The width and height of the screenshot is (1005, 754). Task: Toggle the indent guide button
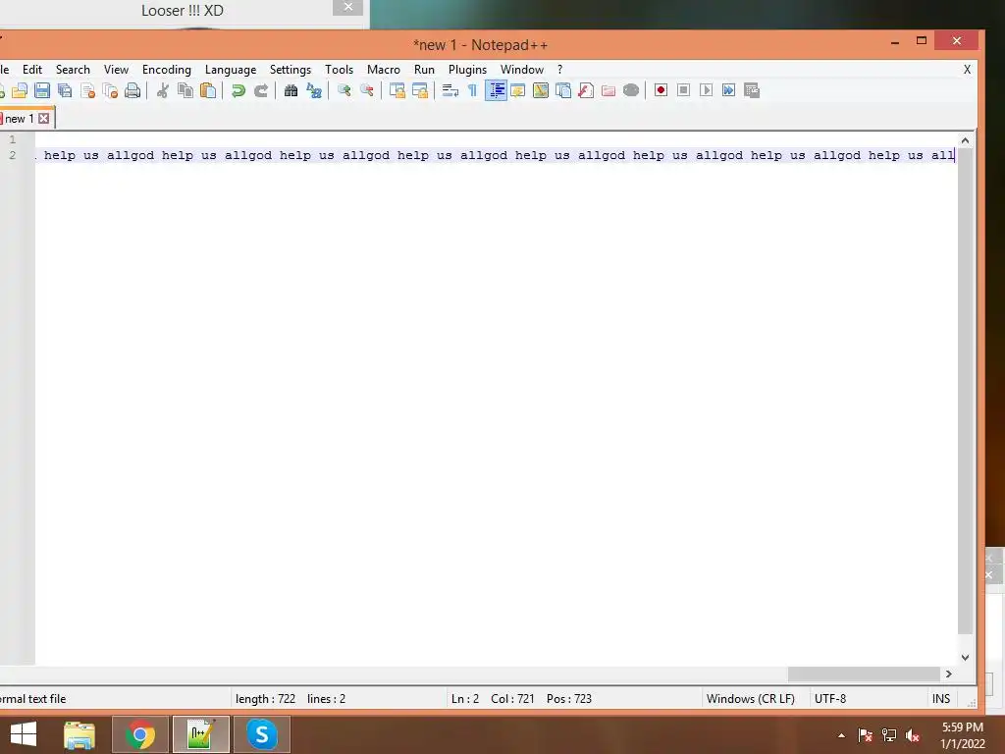point(496,90)
